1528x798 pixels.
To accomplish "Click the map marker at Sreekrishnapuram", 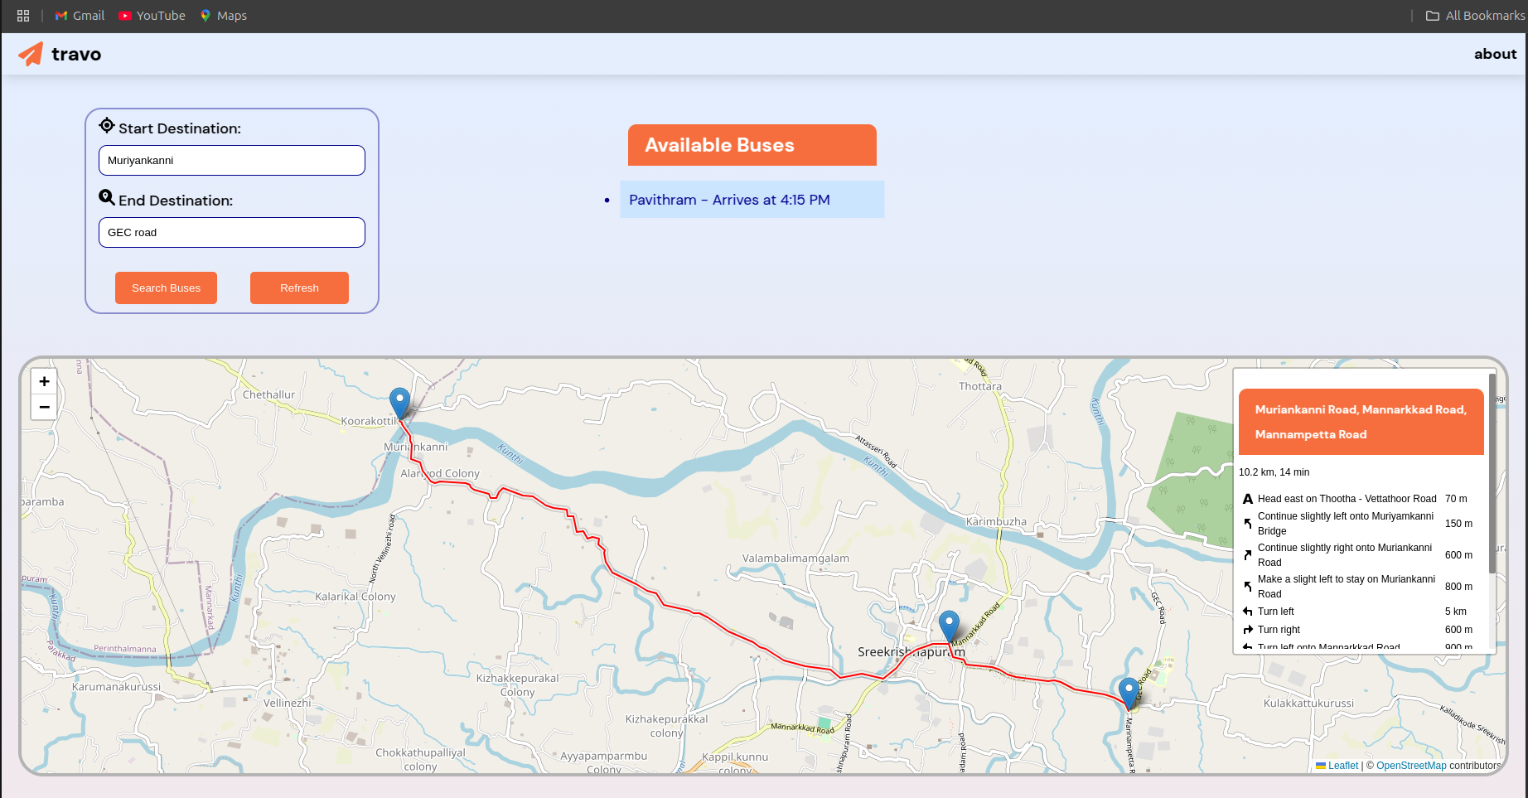I will [x=949, y=626].
